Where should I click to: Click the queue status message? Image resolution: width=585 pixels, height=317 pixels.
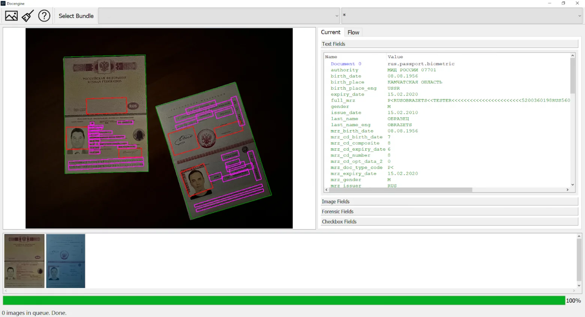click(34, 313)
